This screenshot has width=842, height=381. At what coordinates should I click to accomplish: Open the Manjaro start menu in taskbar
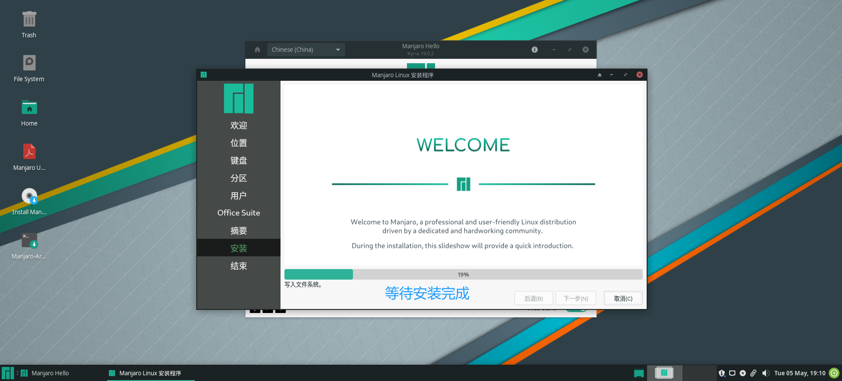pyautogui.click(x=7, y=373)
